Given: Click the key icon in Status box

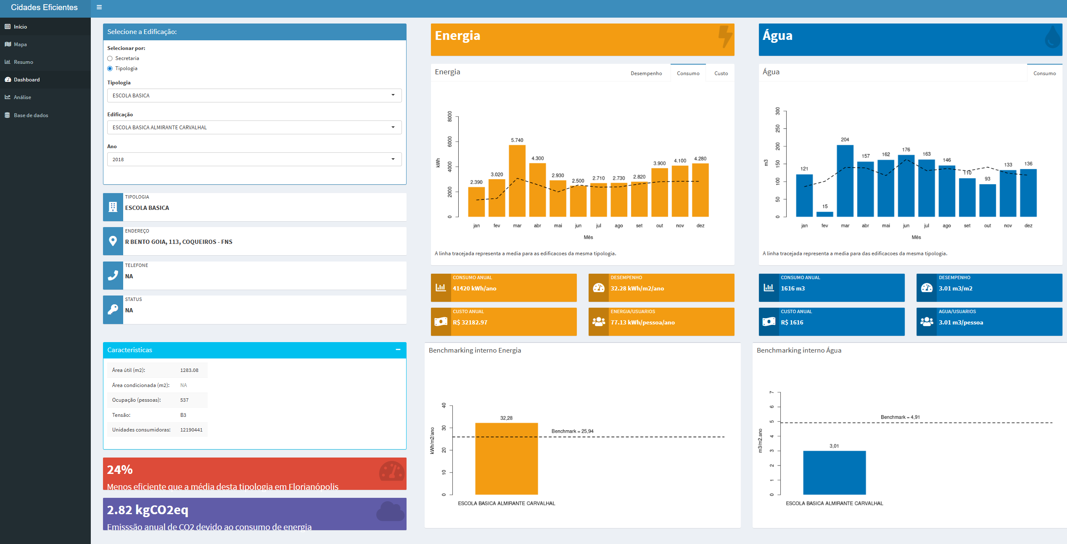Looking at the screenshot, I should click(113, 309).
